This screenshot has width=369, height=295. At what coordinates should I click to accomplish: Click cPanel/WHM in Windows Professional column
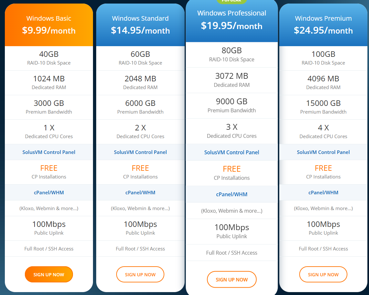[x=232, y=194]
